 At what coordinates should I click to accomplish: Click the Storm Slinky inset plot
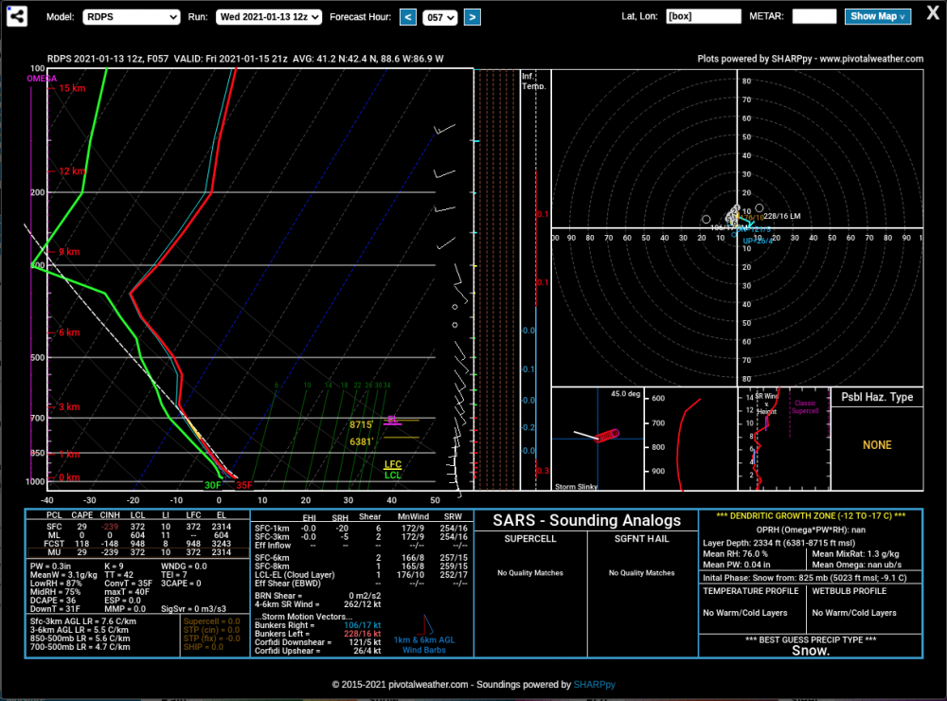click(598, 439)
